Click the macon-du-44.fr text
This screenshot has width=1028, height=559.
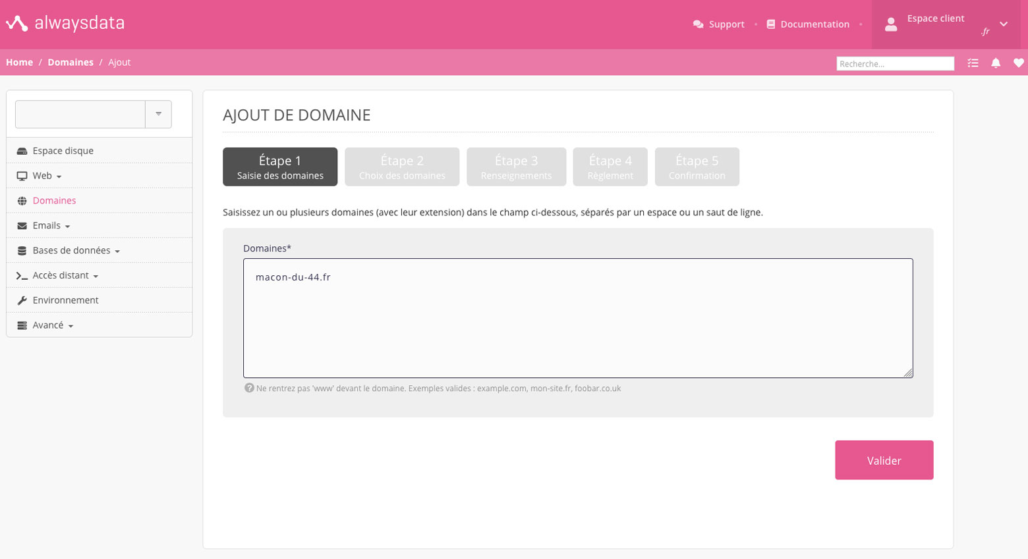293,277
